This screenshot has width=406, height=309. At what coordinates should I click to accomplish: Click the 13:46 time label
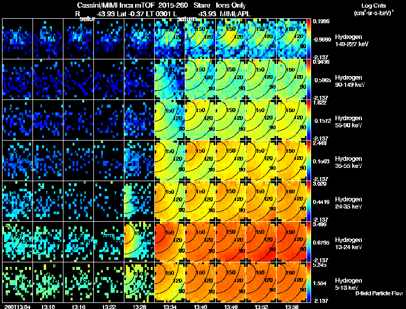point(231,307)
